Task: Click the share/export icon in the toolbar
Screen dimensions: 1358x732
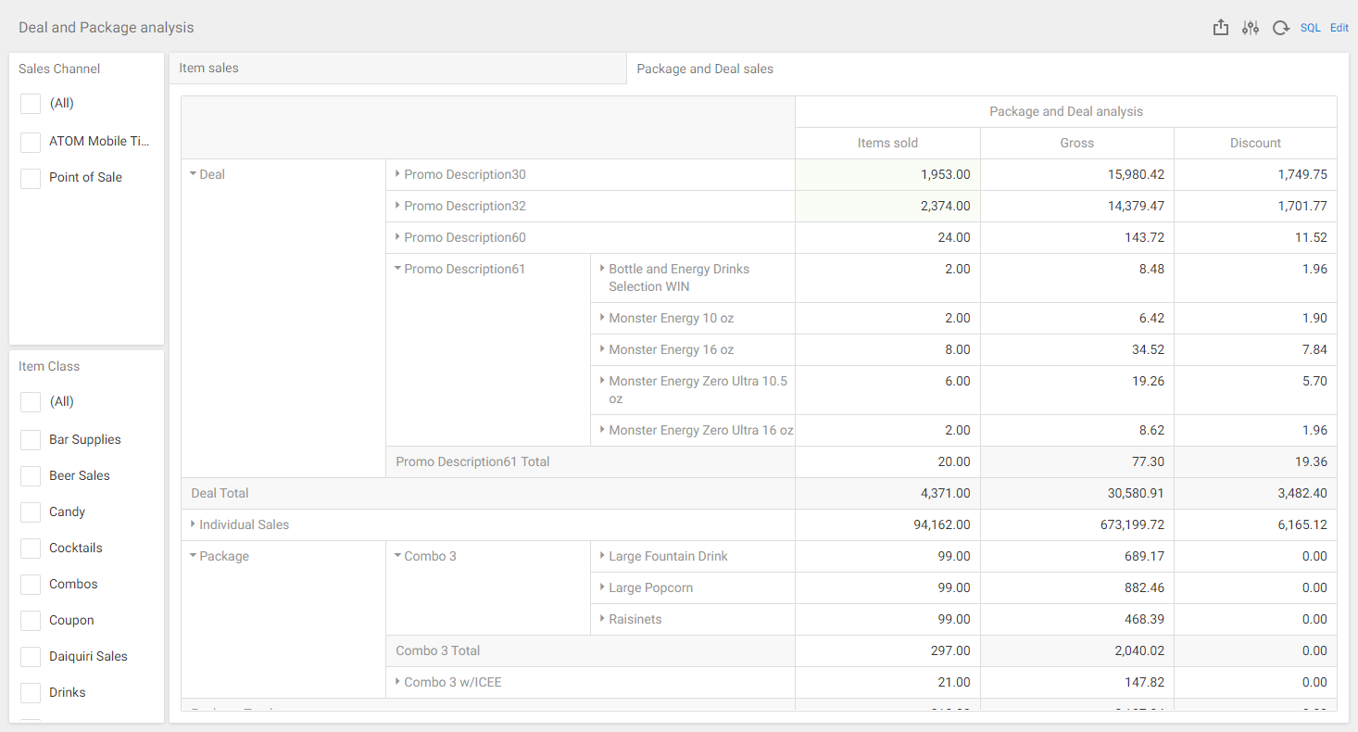Action: [1220, 27]
